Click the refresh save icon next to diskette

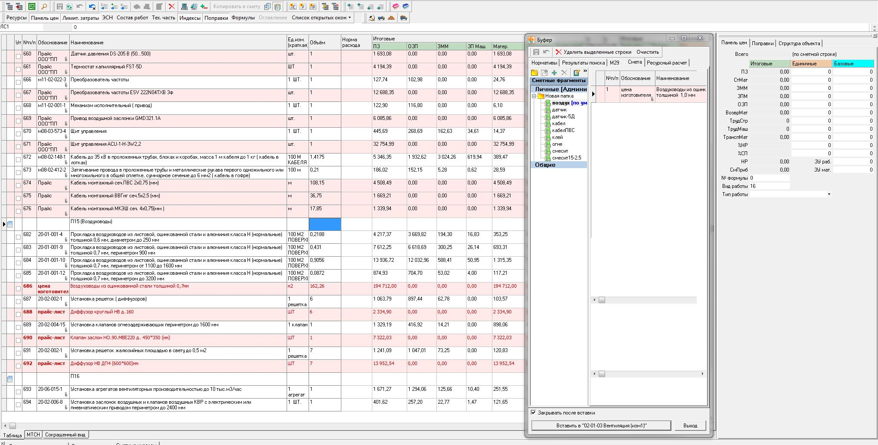[x=69, y=6]
